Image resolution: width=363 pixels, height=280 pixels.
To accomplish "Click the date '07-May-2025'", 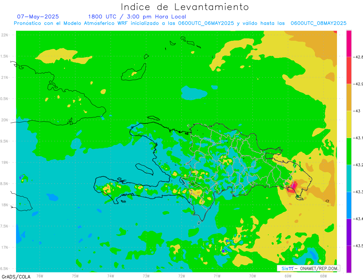I will coord(38,17).
